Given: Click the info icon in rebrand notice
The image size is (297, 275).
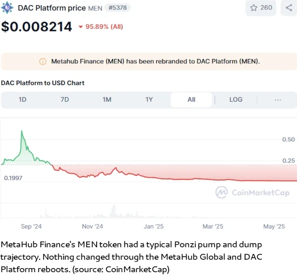Looking at the screenshot, I should (42, 61).
